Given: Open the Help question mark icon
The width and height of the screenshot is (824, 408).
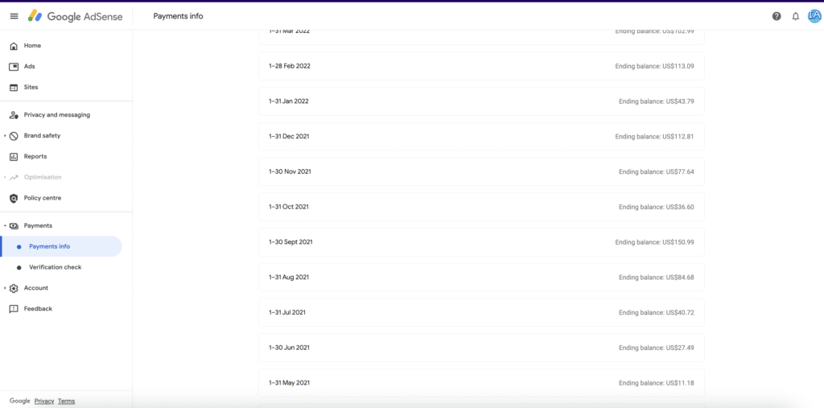Looking at the screenshot, I should point(777,16).
